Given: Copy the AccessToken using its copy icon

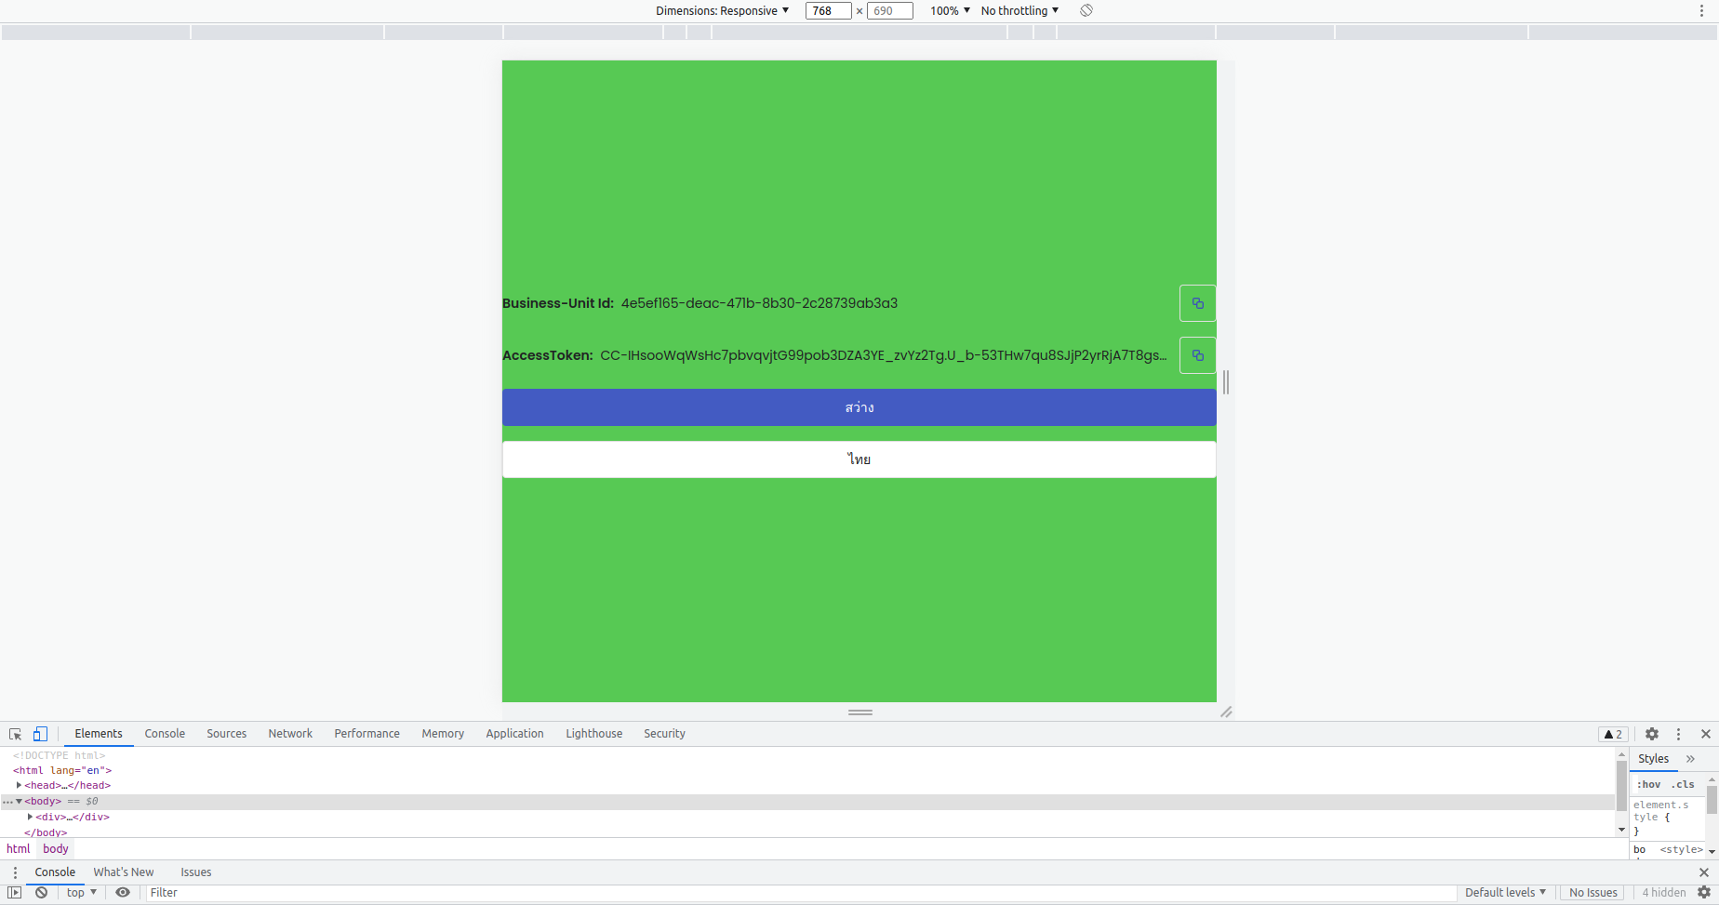Looking at the screenshot, I should point(1197,354).
